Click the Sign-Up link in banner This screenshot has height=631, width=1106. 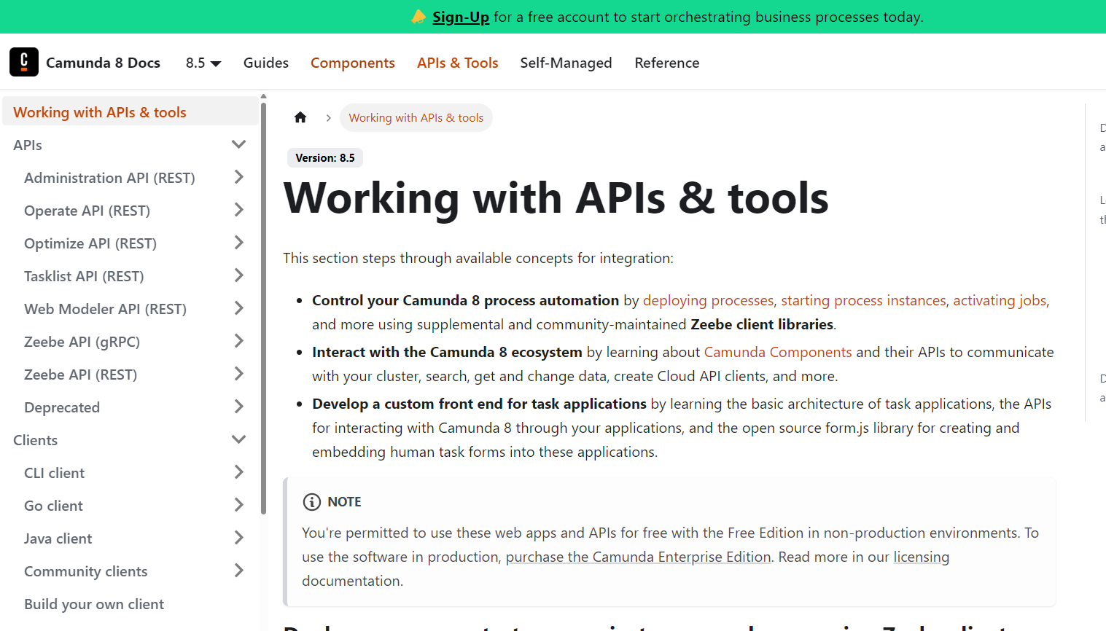pos(461,17)
